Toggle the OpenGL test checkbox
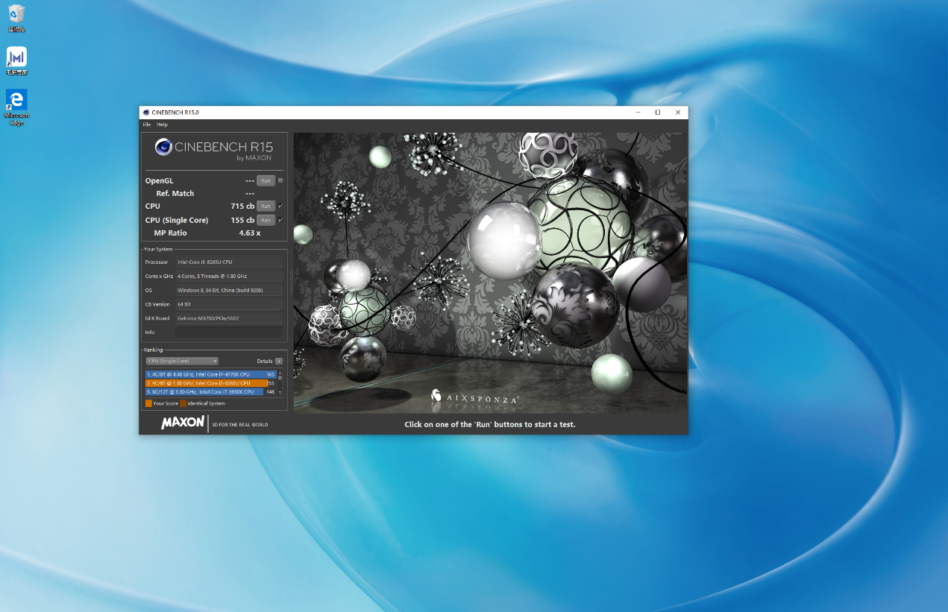The width and height of the screenshot is (948, 612). (x=280, y=180)
